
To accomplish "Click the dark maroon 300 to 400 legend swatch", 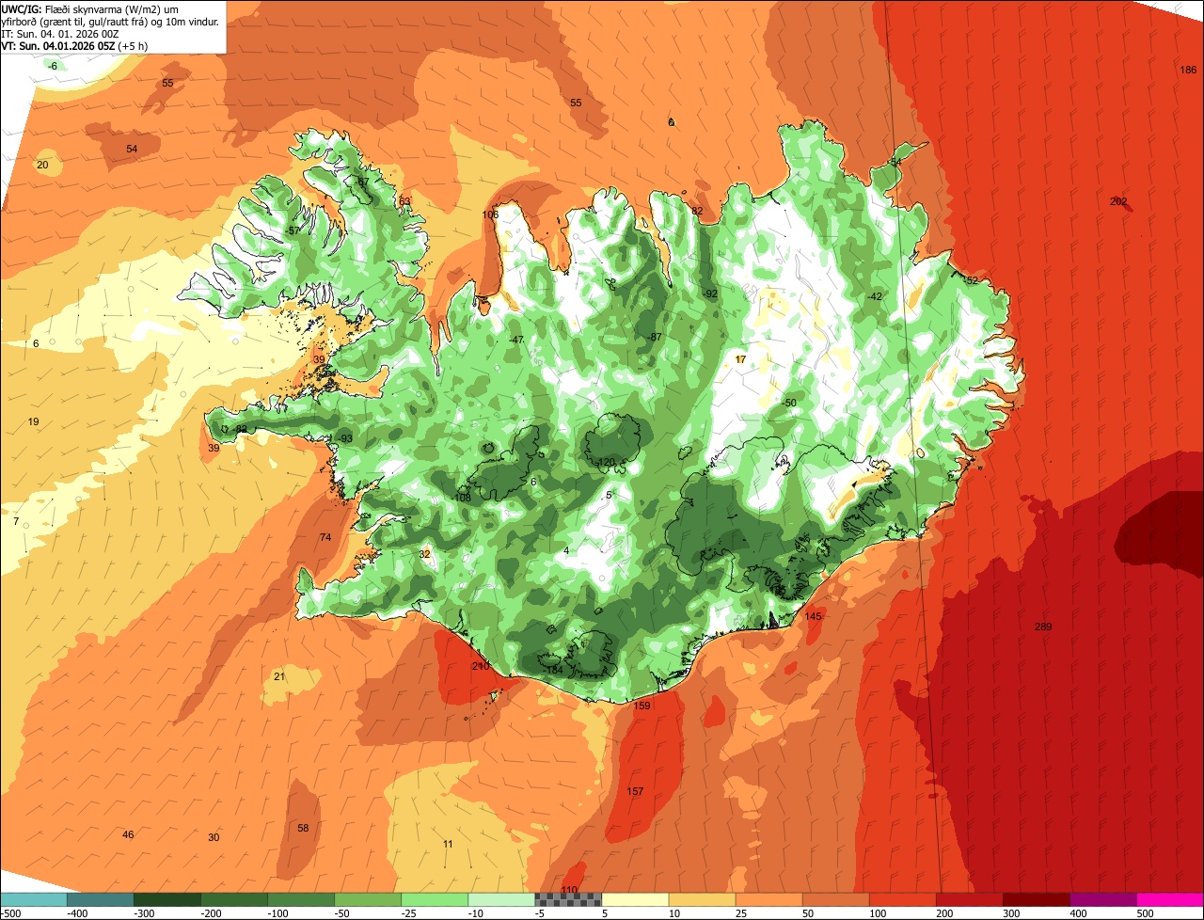I will (x=1036, y=899).
